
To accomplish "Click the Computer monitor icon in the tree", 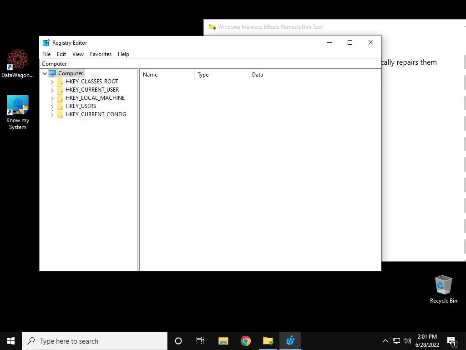I will (x=52, y=73).
